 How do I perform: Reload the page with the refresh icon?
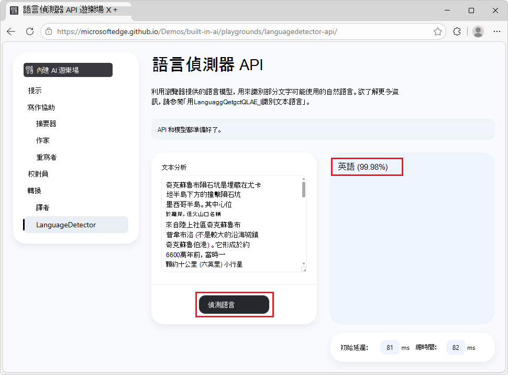tap(30, 31)
